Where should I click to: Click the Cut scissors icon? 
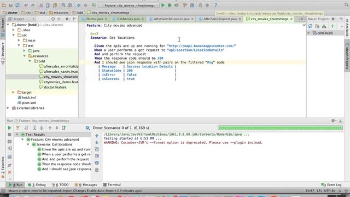coord(41,5)
